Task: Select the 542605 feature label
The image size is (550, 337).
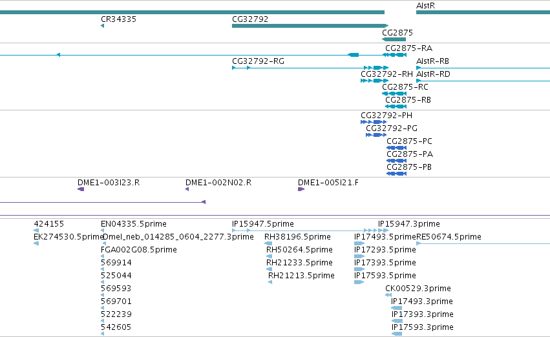Action: (x=116, y=327)
